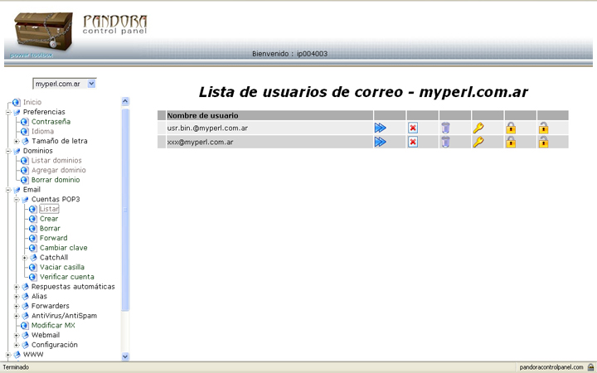Open Cambiar clave in the sidebar
This screenshot has width=597, height=373.
(x=63, y=248)
